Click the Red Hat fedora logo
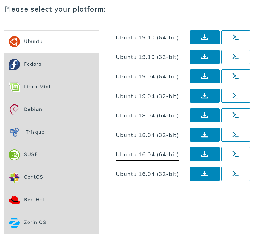Viewport: 257px width, 245px height. [x=14, y=200]
